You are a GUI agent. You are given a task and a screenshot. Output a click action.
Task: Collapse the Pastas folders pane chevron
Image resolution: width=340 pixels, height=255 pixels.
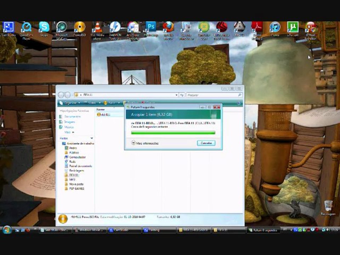click(92, 138)
